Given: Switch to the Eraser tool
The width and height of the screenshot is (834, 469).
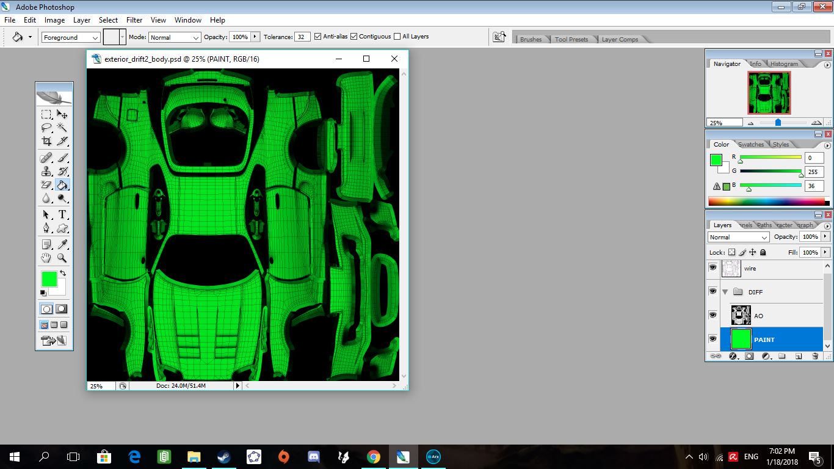Looking at the screenshot, I should [46, 185].
